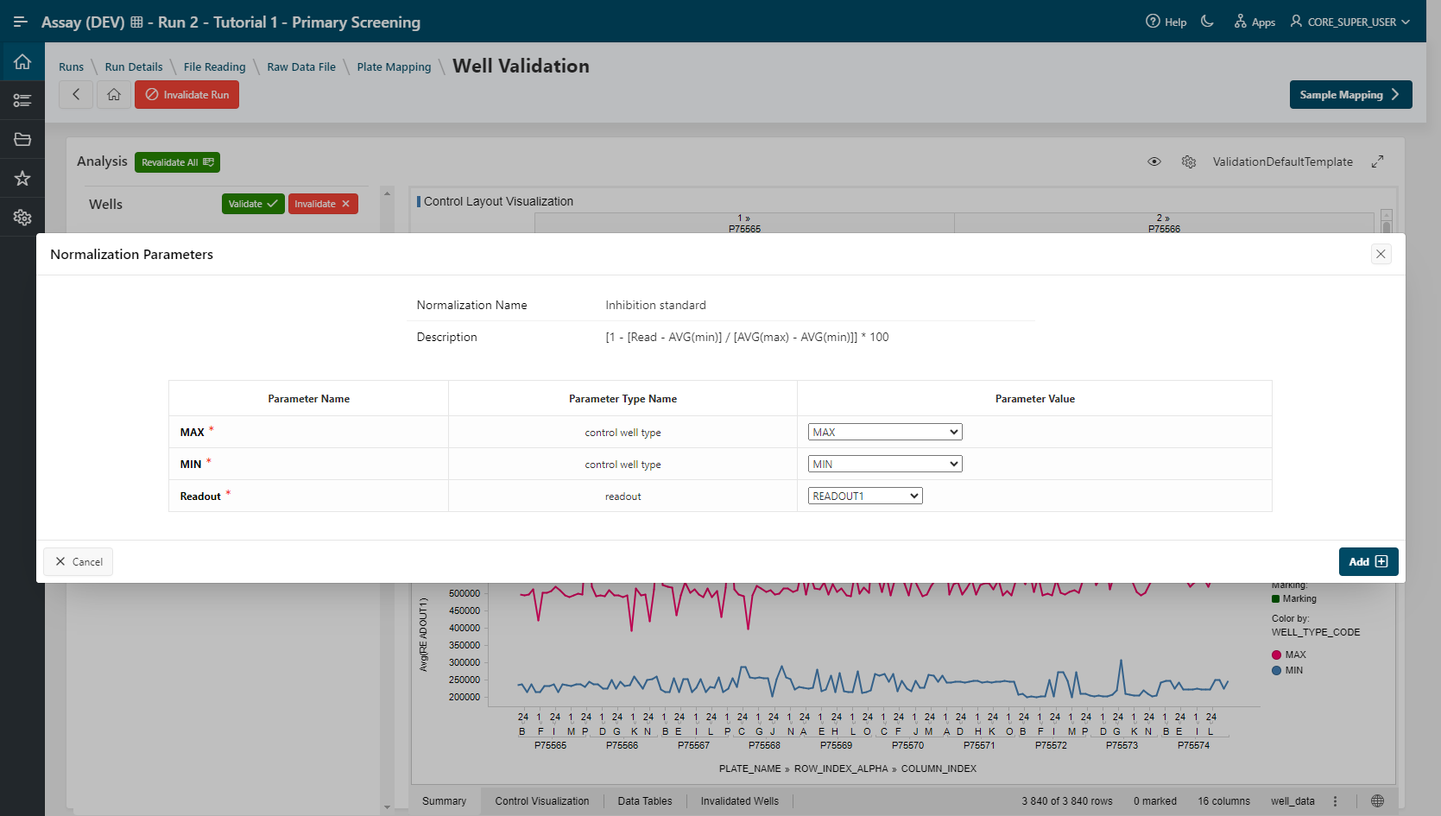Switch to the Invalidated Wells tab
The width and height of the screenshot is (1441, 816).
(x=740, y=801)
